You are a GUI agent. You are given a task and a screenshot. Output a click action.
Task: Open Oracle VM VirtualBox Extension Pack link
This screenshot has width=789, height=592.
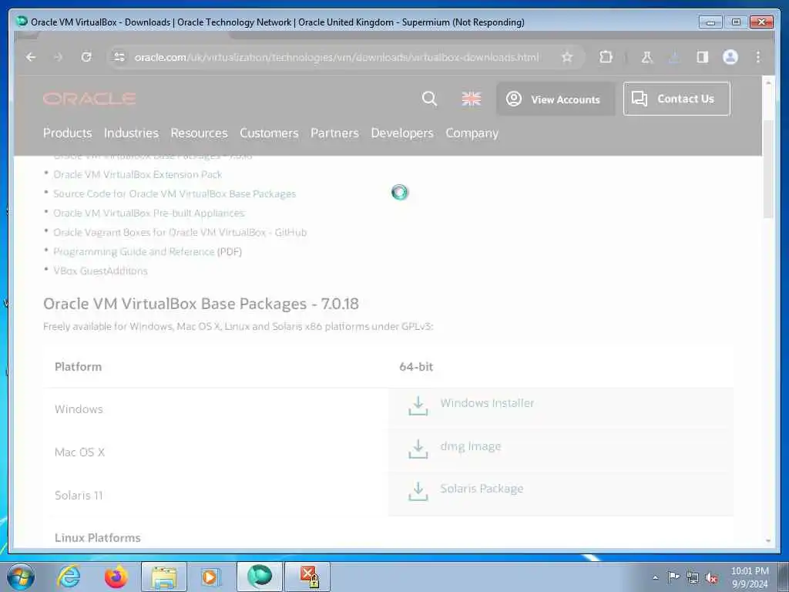point(137,175)
